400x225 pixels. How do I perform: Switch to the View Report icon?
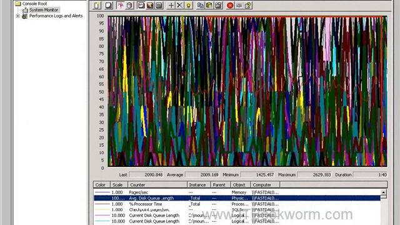[x=159, y=6]
